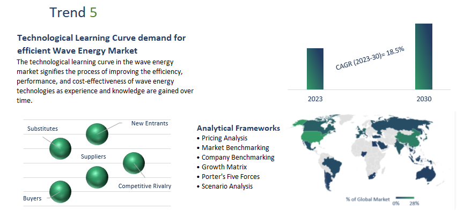Click the green sphere linked to New Entrants

[97, 134]
